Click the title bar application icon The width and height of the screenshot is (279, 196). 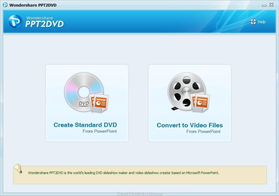tap(5, 5)
